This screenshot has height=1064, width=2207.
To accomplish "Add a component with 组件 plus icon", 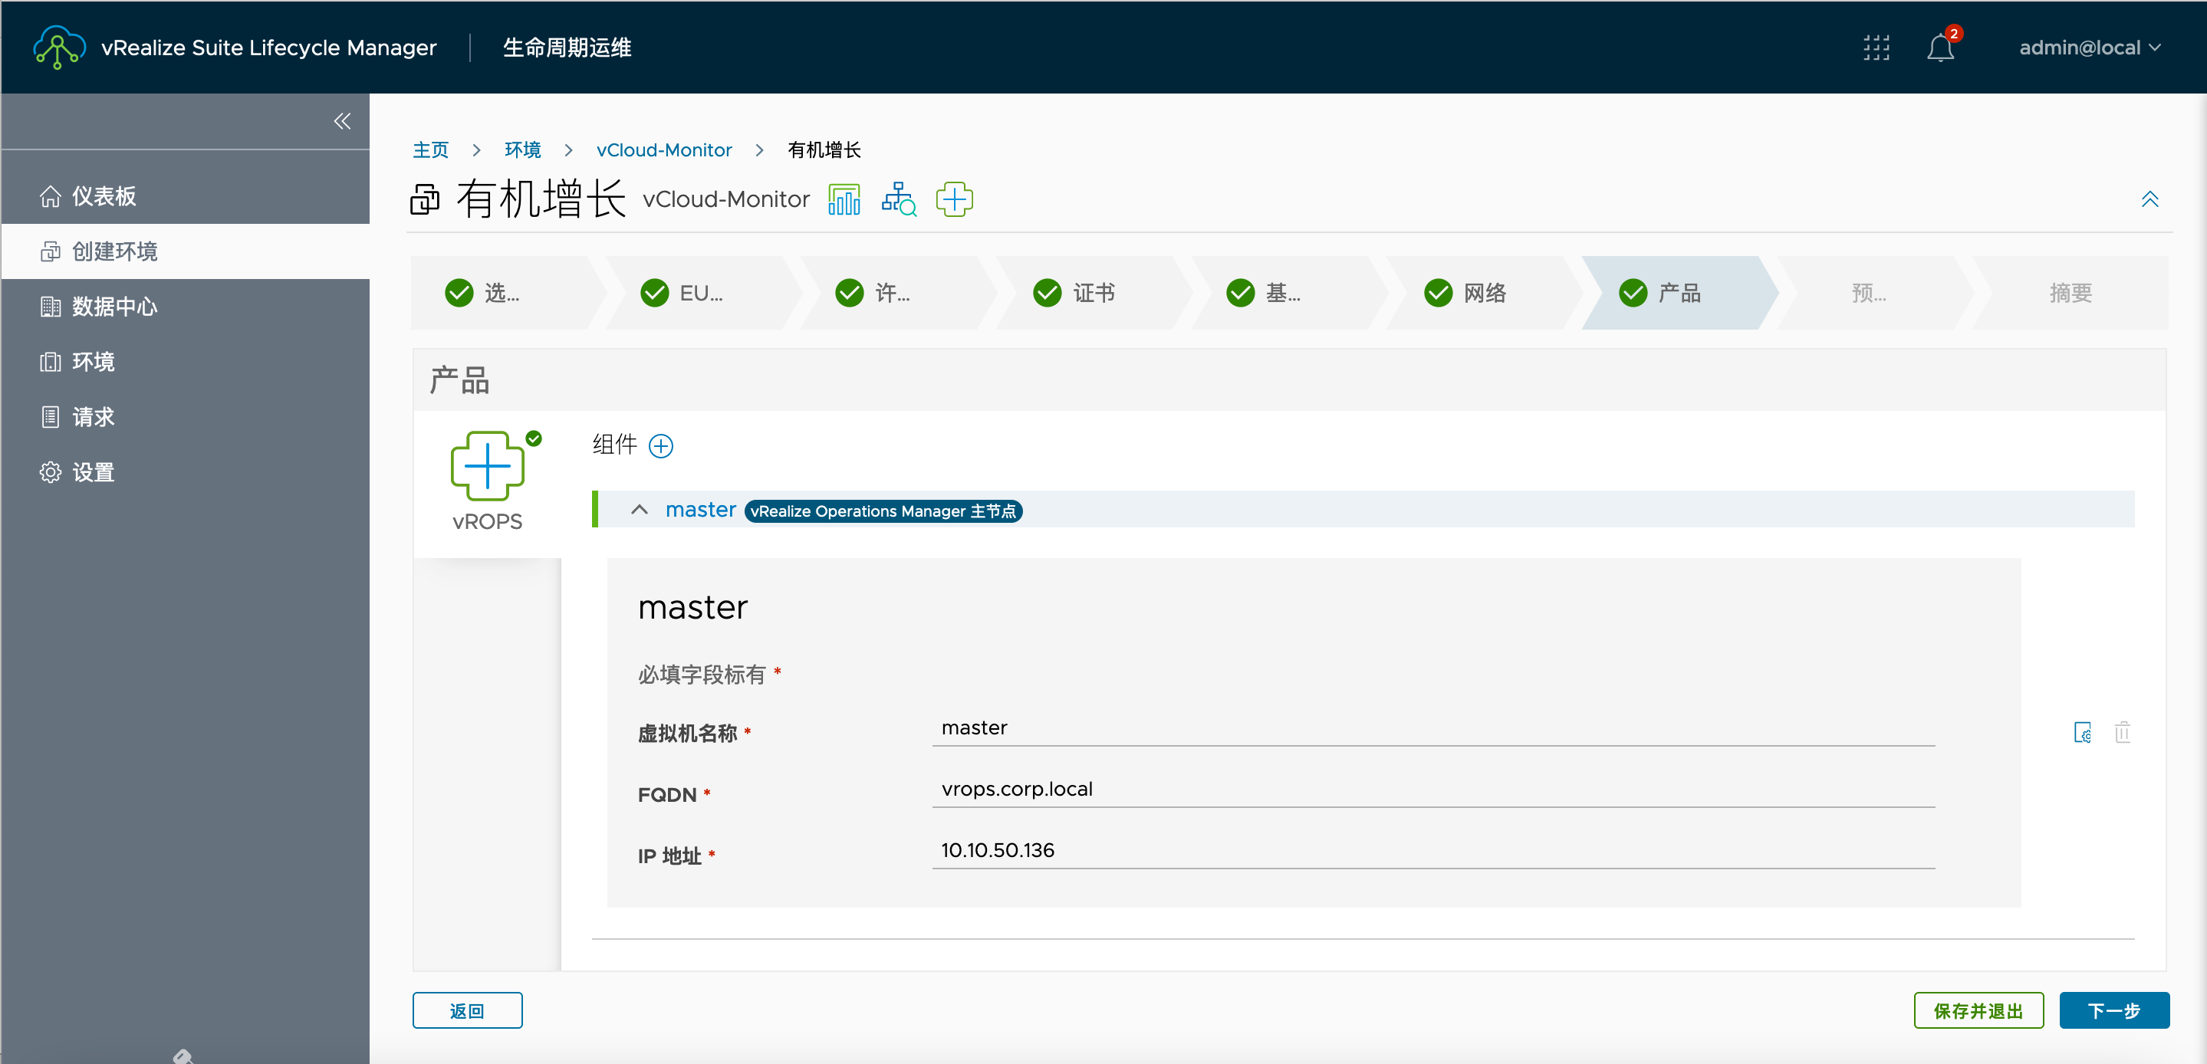I will click(660, 446).
